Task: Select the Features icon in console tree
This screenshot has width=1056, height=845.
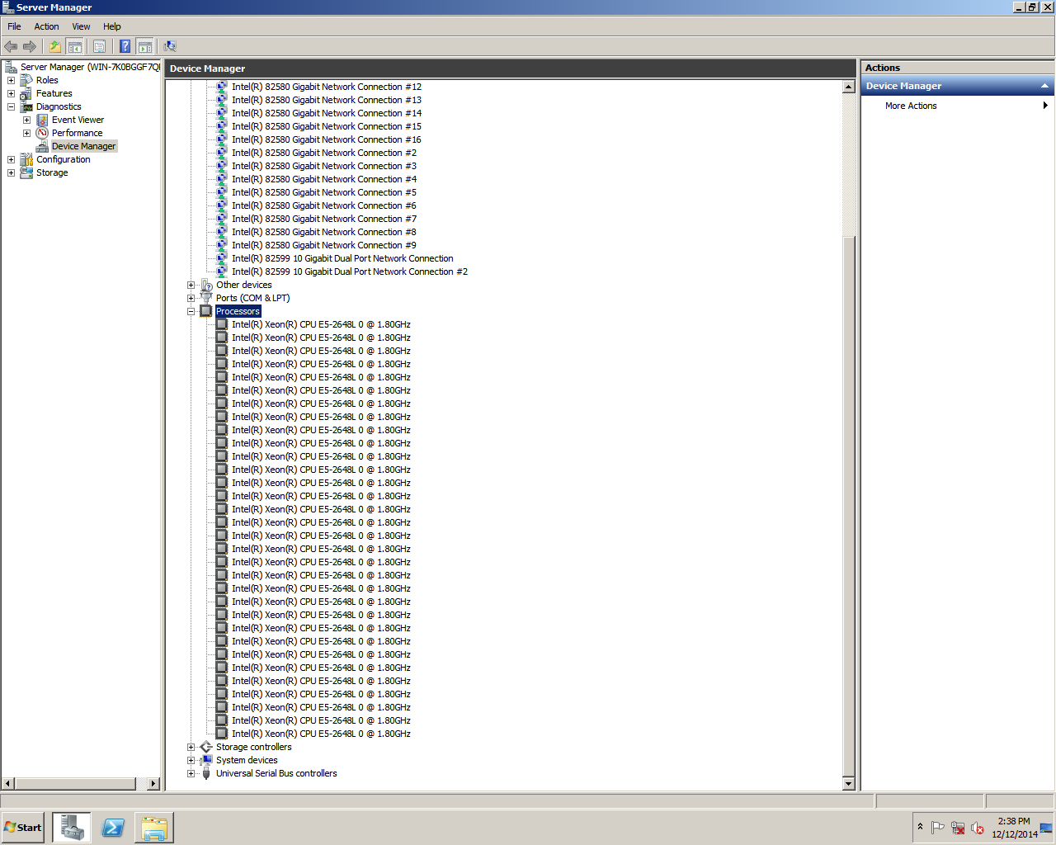Action: point(26,93)
